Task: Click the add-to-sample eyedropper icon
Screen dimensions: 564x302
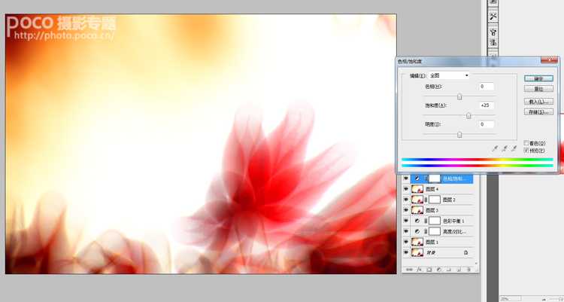Action: [x=505, y=149]
